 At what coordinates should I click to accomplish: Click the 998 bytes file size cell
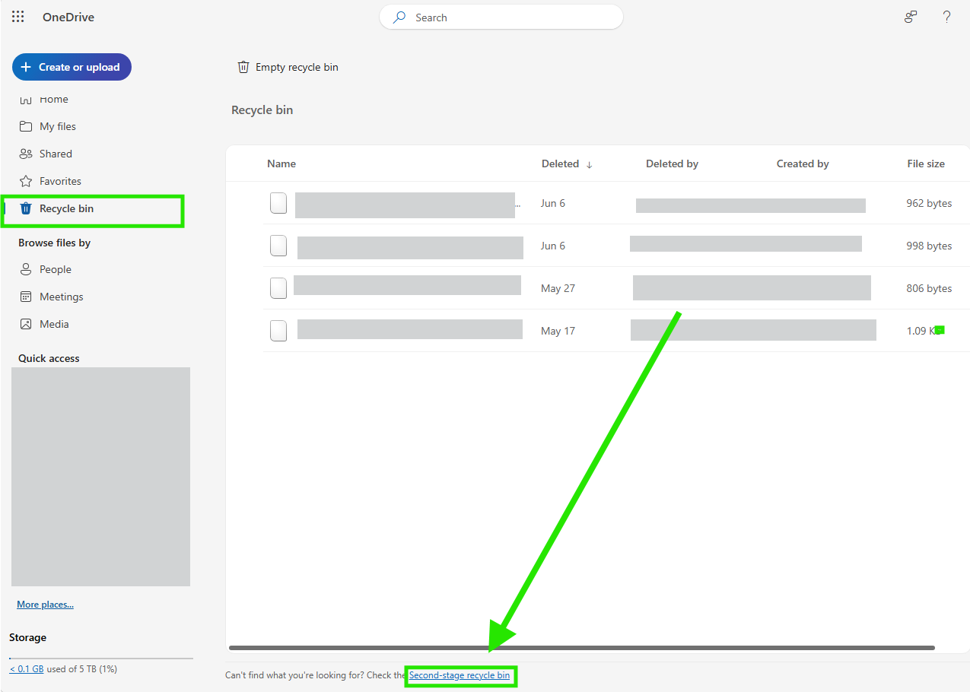click(929, 246)
